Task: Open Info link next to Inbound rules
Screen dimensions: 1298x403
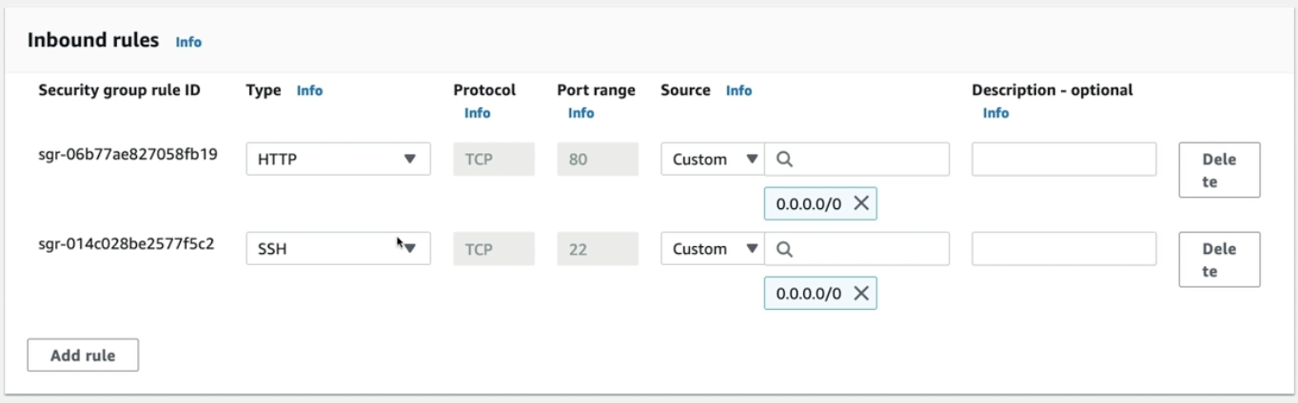Action: point(188,42)
